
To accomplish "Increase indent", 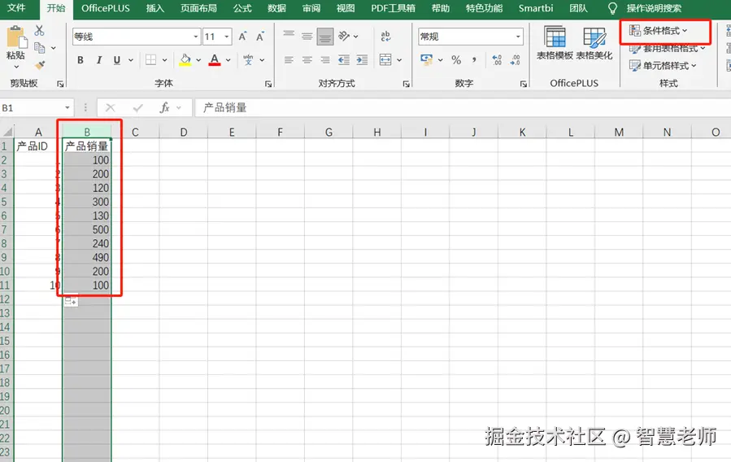I will point(362,60).
